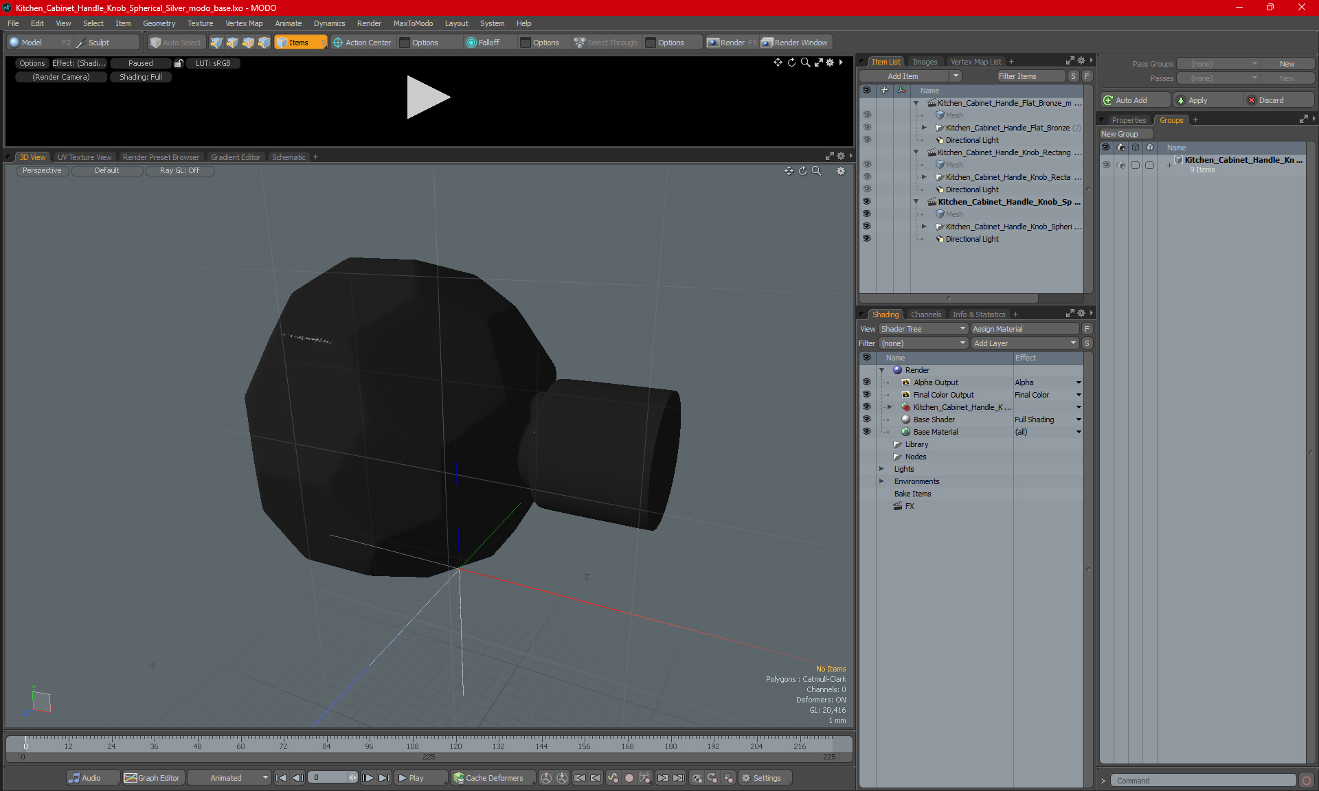
Task: Switch to UV Texture View tab
Action: pos(84,157)
